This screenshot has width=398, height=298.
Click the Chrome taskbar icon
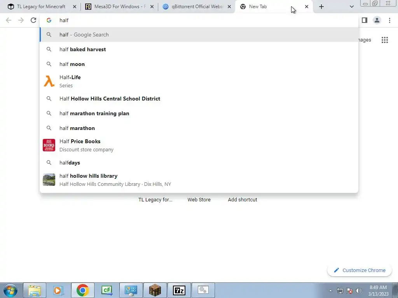[x=83, y=290]
